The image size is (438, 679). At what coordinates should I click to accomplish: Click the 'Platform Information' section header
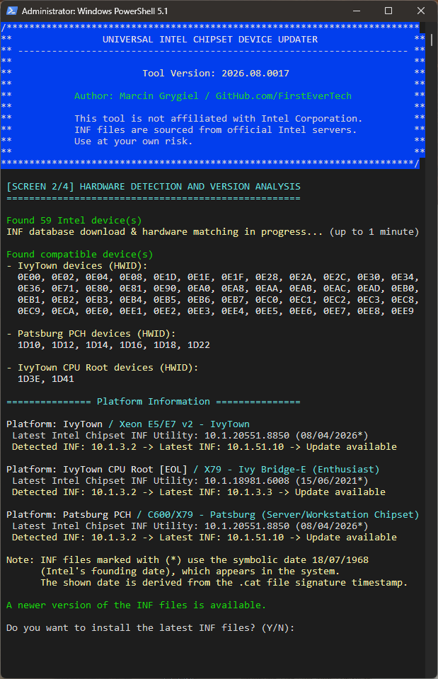click(x=154, y=402)
